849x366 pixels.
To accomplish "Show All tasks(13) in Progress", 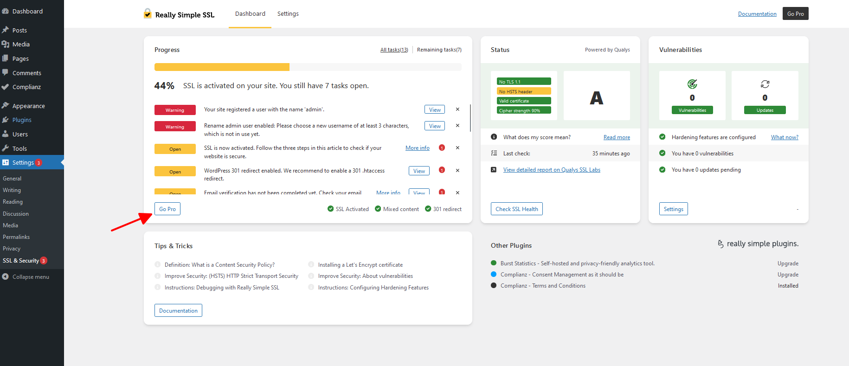I will point(394,50).
